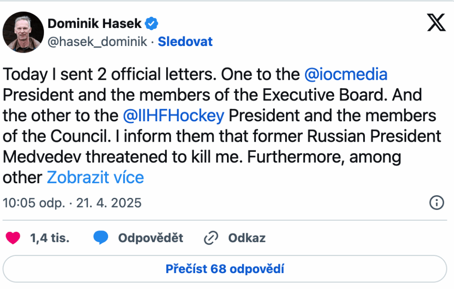Click the @hasek_dominik handle
This screenshot has height=289, width=454.
tap(97, 42)
